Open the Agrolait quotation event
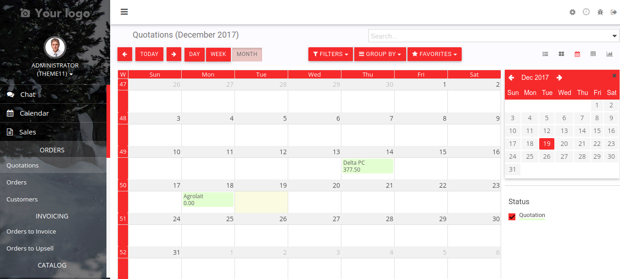 tap(208, 200)
